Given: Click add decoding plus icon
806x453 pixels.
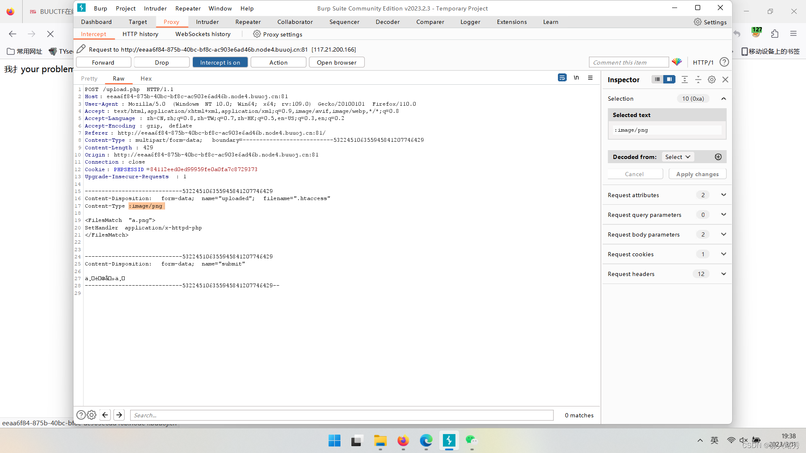Looking at the screenshot, I should coord(718,157).
